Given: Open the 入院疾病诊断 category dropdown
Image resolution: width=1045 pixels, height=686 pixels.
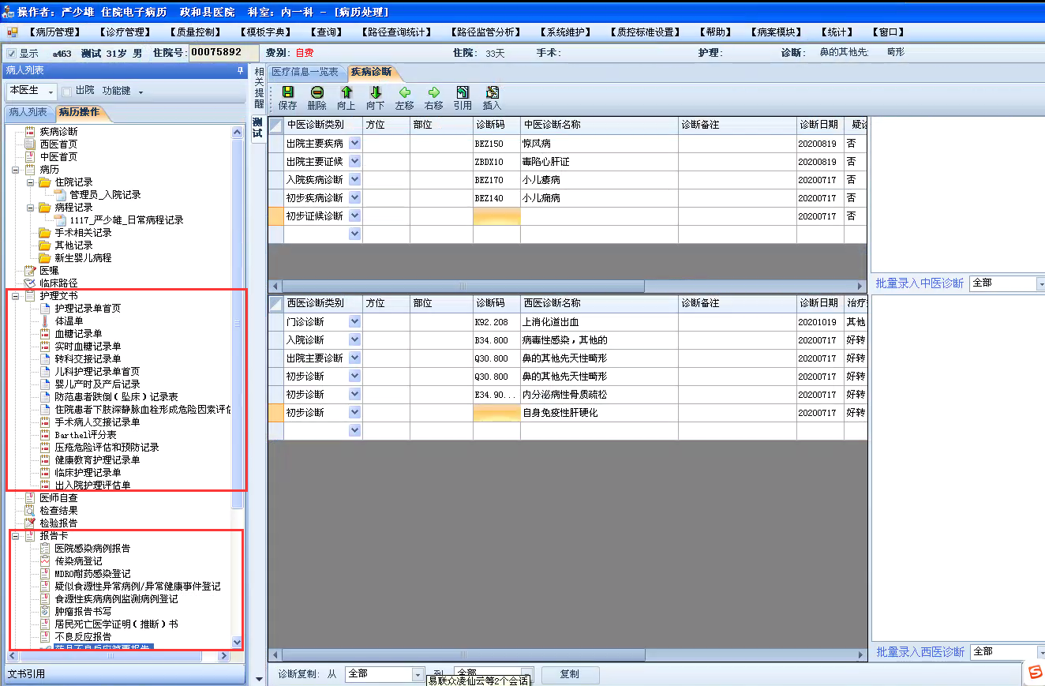Looking at the screenshot, I should pyautogui.click(x=354, y=180).
